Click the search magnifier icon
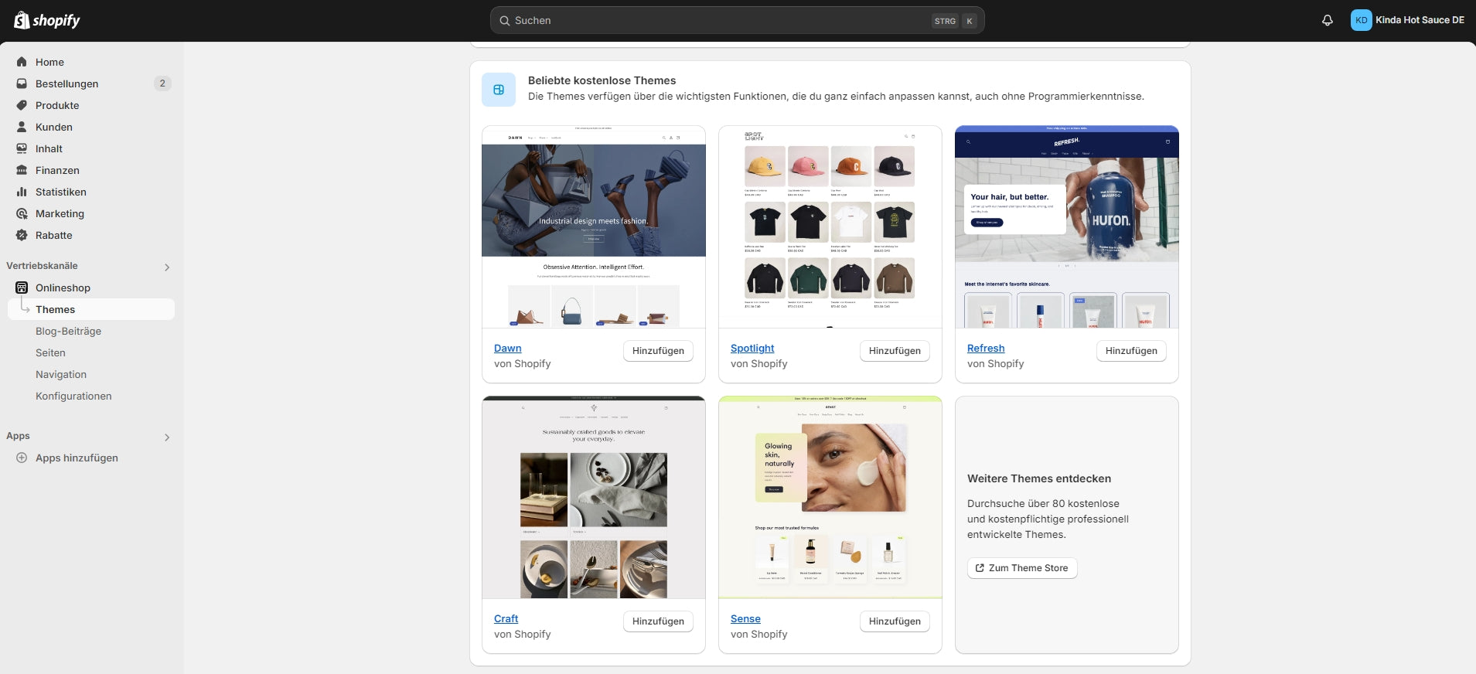 [x=504, y=21]
